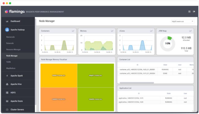
Task: Open the YARN submenu item
Action: click(x=8, y=62)
